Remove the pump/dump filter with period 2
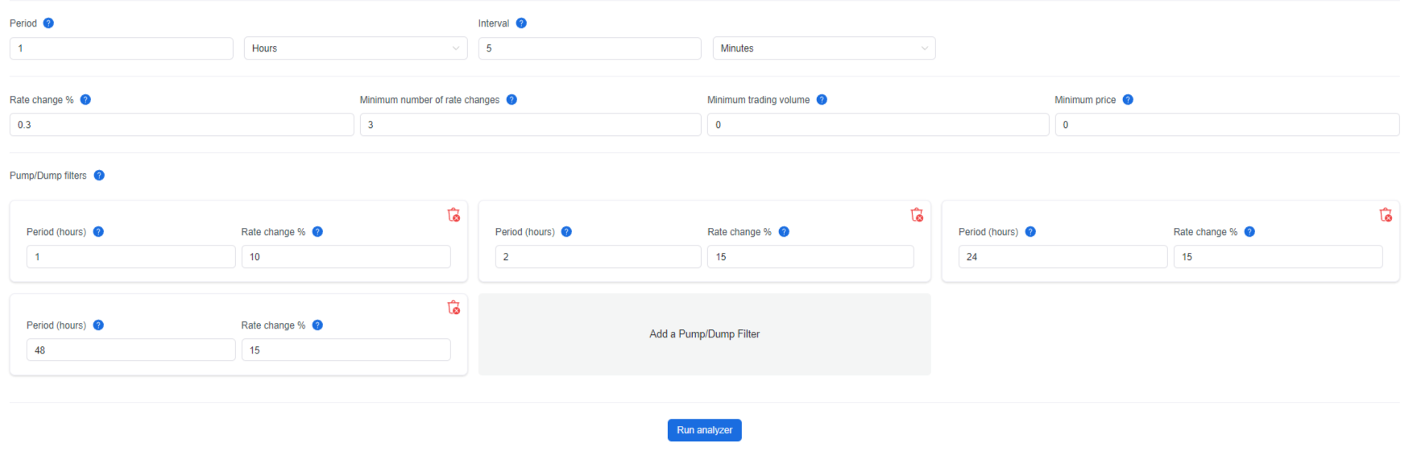Screen dimensions: 1409x455 tap(917, 215)
